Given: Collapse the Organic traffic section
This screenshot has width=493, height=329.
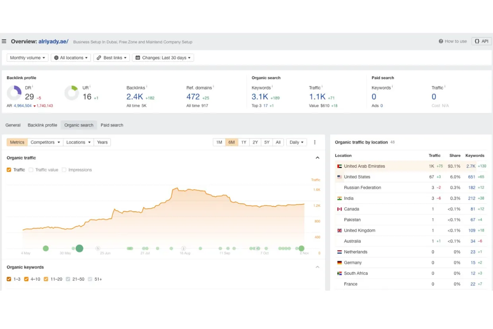Looking at the screenshot, I should pyautogui.click(x=317, y=158).
